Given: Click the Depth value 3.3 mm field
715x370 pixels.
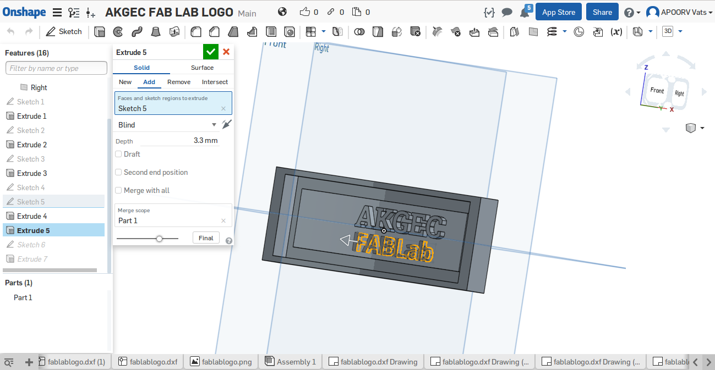Looking at the screenshot, I should [x=180, y=141].
